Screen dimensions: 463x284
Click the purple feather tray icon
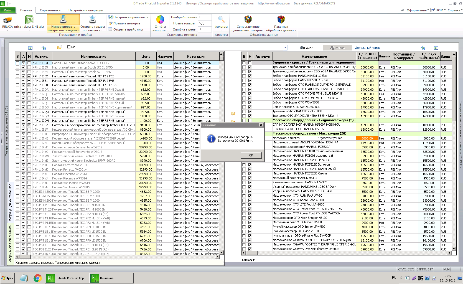[x=414, y=278]
